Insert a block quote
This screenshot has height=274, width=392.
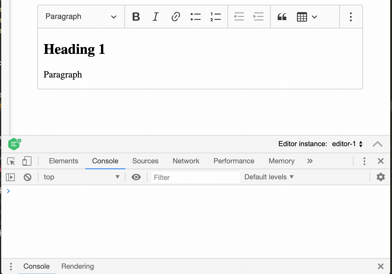click(281, 17)
